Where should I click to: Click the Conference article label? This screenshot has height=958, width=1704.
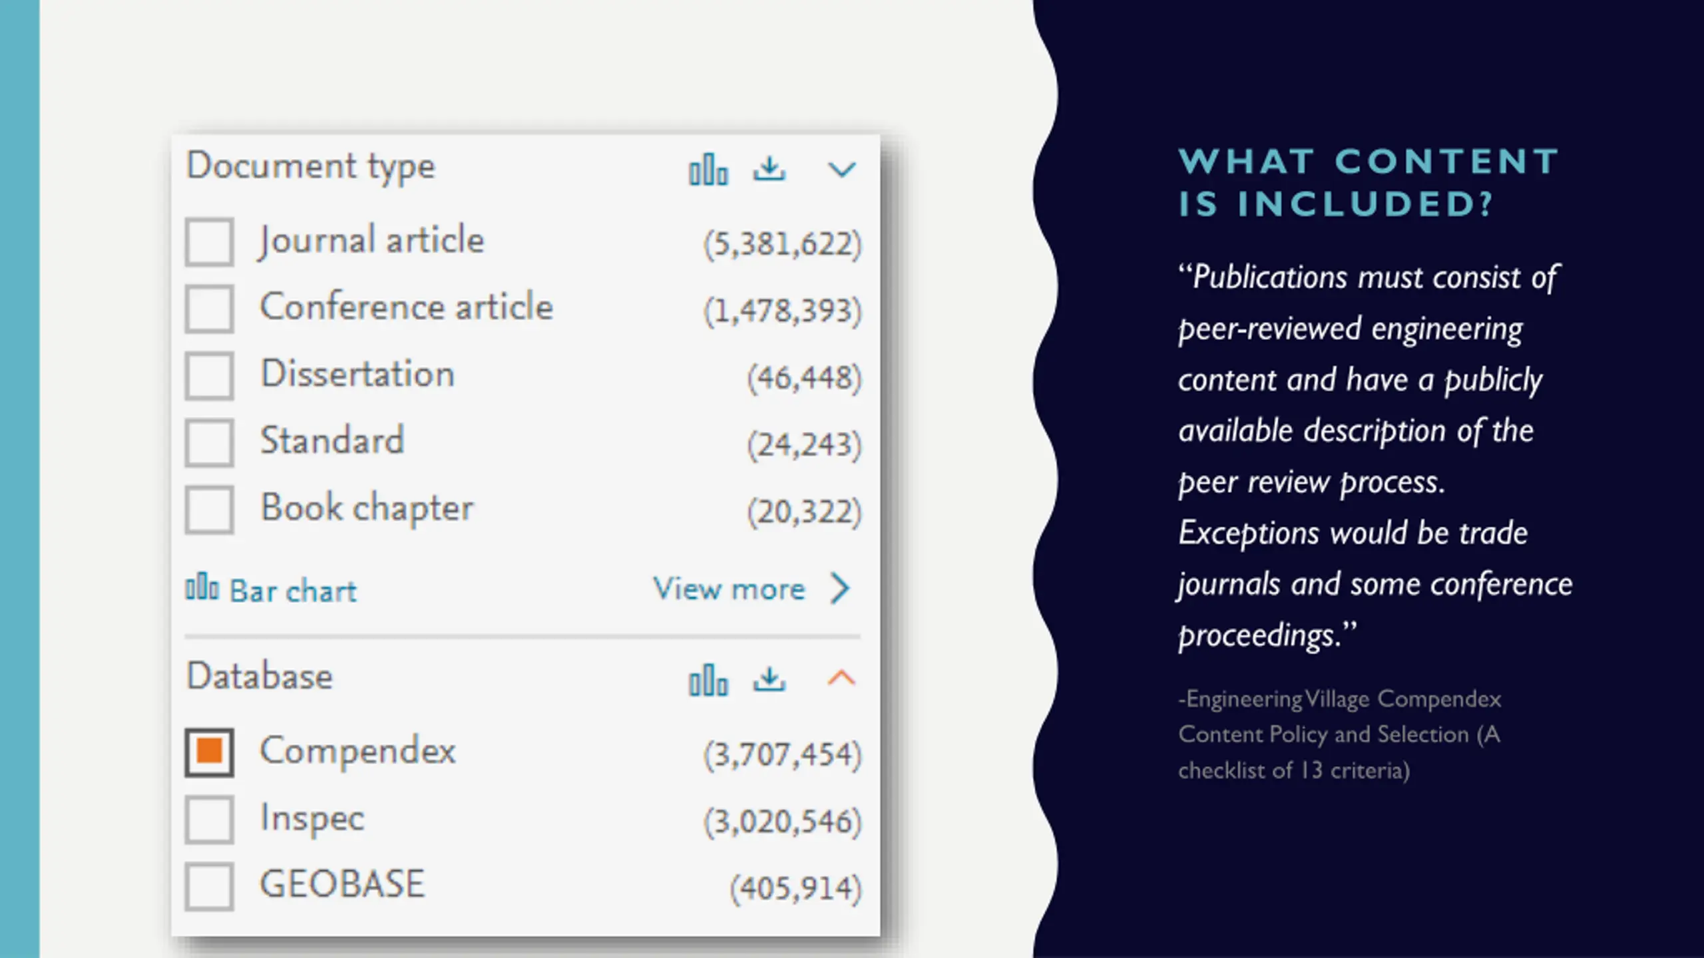[407, 307]
